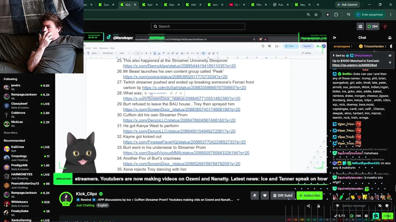Close the active Kick browser tab

[x=135, y=5]
